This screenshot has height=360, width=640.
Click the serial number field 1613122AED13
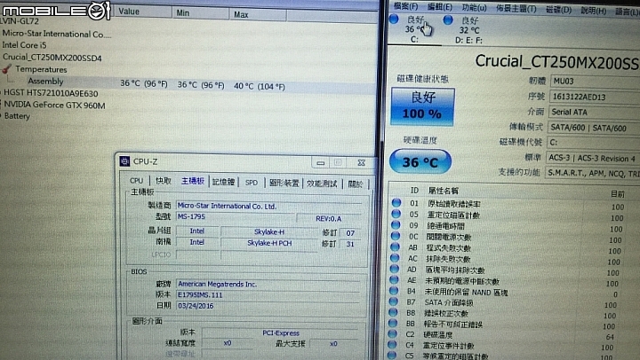coord(595,97)
